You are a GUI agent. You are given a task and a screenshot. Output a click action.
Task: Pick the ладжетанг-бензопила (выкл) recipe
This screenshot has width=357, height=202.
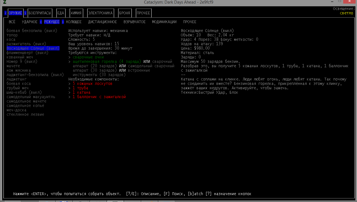(x=35, y=75)
